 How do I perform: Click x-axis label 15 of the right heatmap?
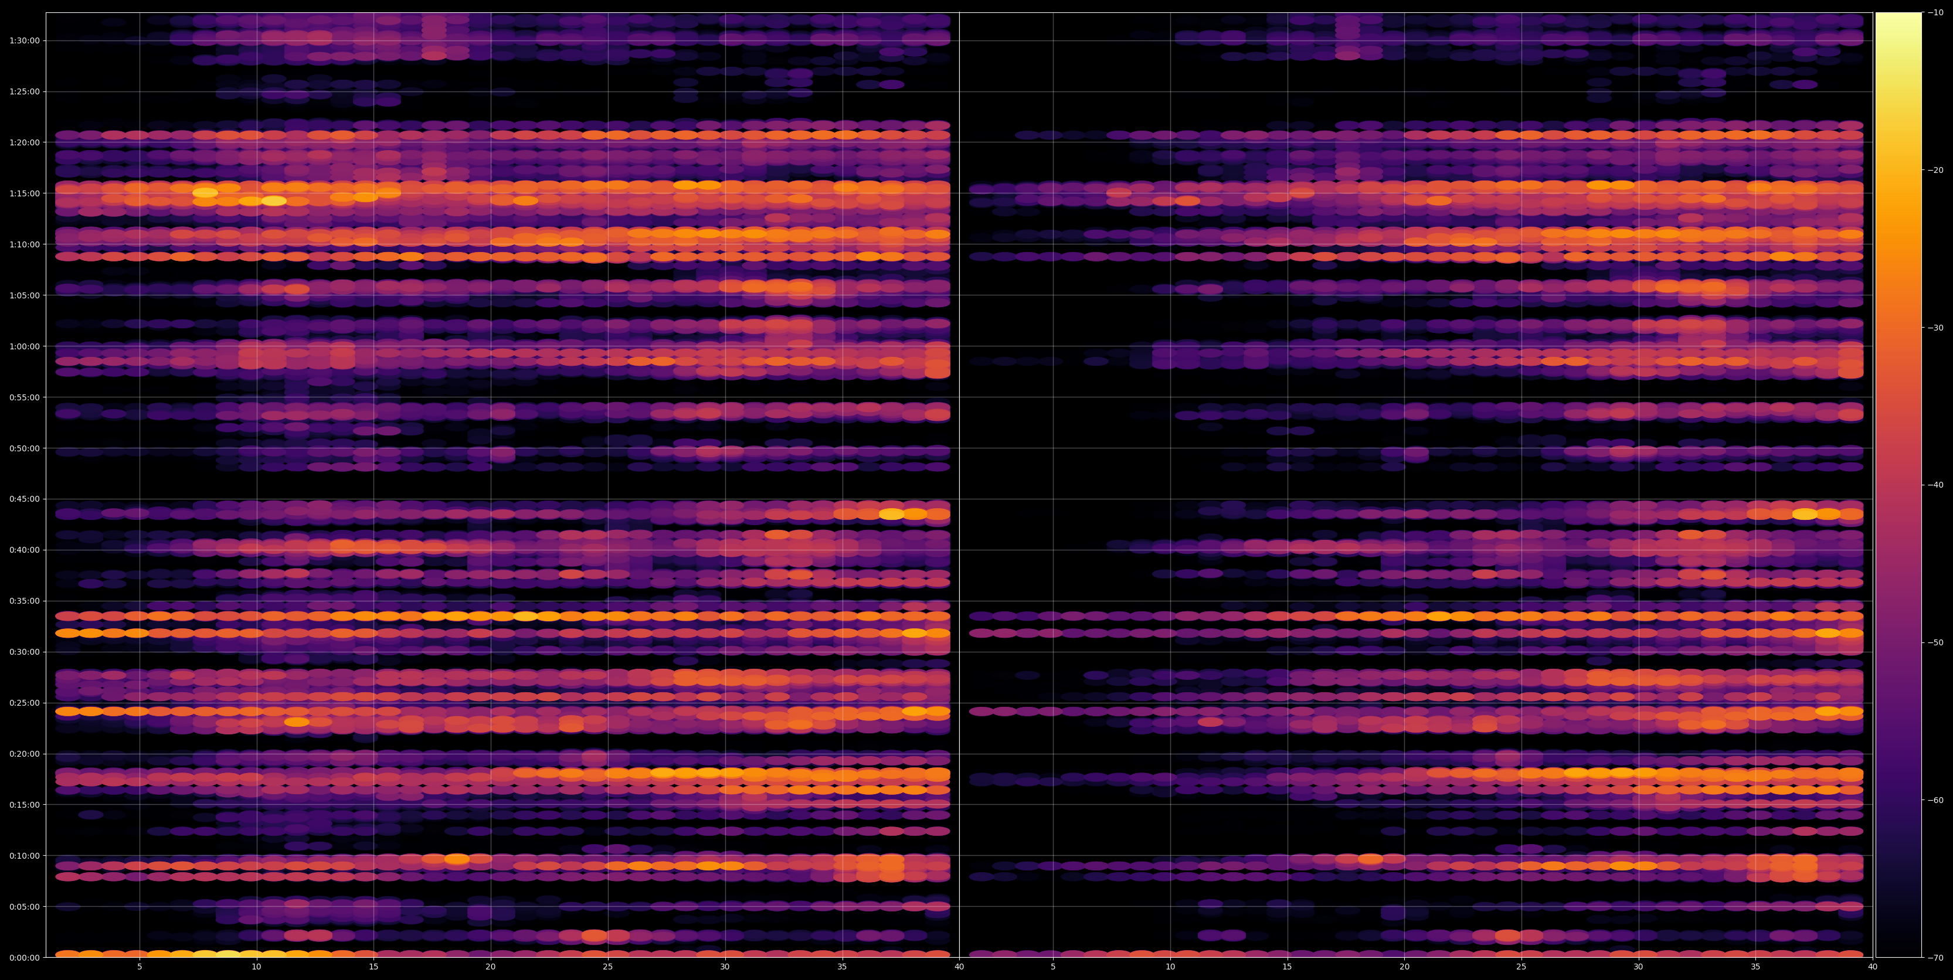click(x=1288, y=967)
